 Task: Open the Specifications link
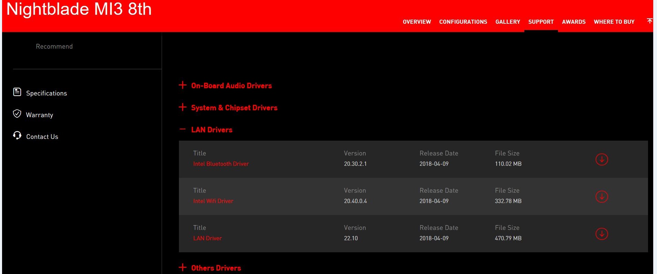point(47,93)
